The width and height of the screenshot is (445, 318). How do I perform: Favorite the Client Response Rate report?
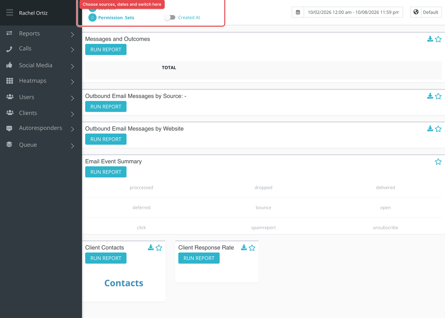pos(252,248)
